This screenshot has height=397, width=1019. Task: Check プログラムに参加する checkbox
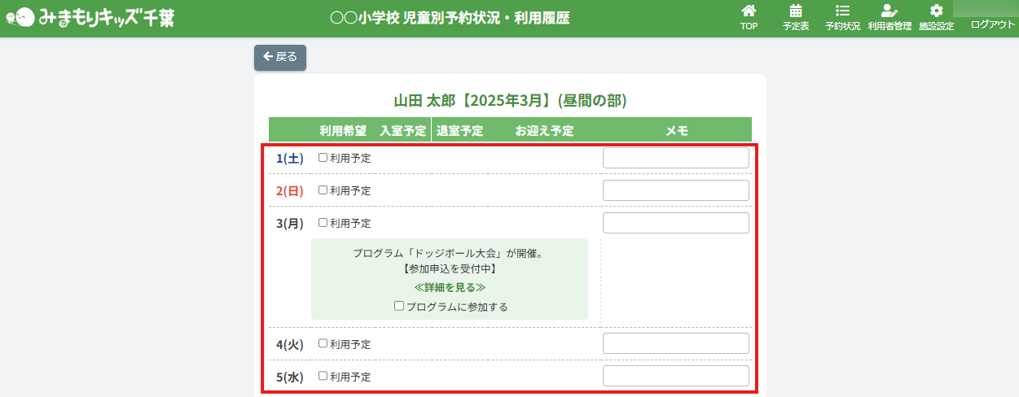[399, 307]
